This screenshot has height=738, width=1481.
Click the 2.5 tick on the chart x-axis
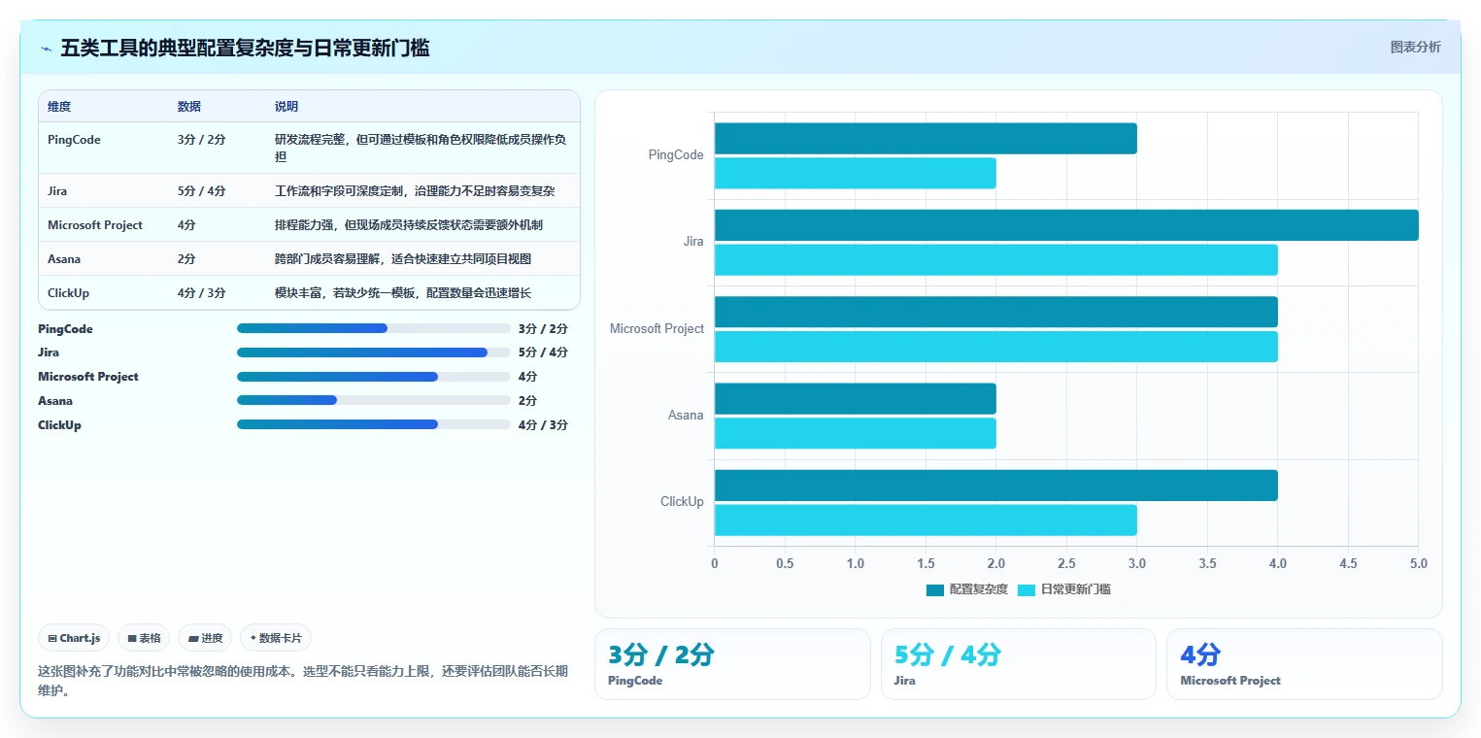coord(1066,563)
